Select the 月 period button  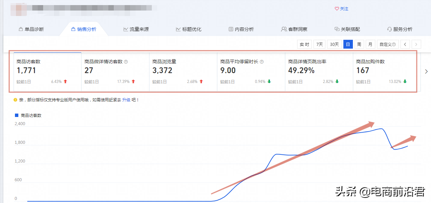click(370, 44)
